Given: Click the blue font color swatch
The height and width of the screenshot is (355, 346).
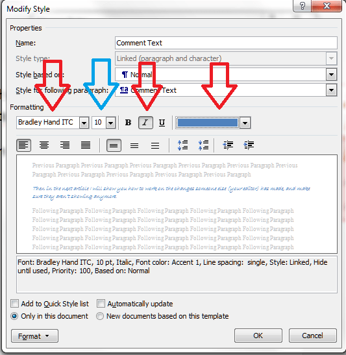Looking at the screenshot, I should tap(208, 123).
